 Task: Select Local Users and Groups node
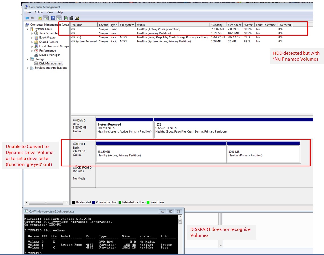tap(54, 46)
